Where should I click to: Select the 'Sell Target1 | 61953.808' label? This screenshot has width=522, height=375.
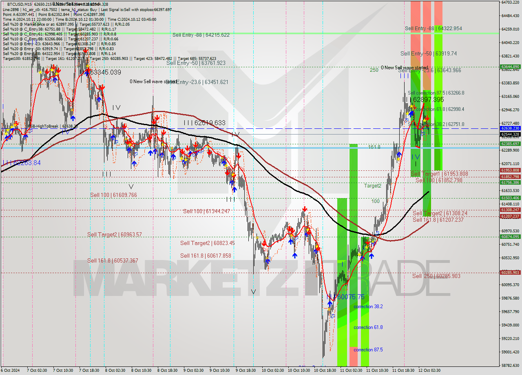(439, 174)
